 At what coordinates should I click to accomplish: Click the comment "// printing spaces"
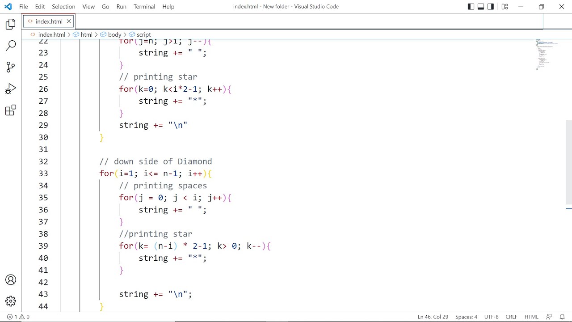163,186
